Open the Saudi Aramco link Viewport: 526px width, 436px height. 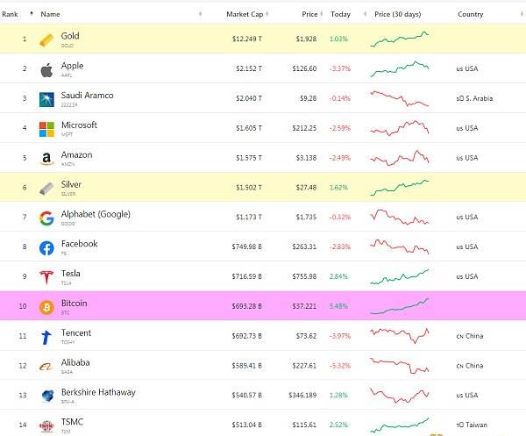pyautogui.click(x=87, y=96)
